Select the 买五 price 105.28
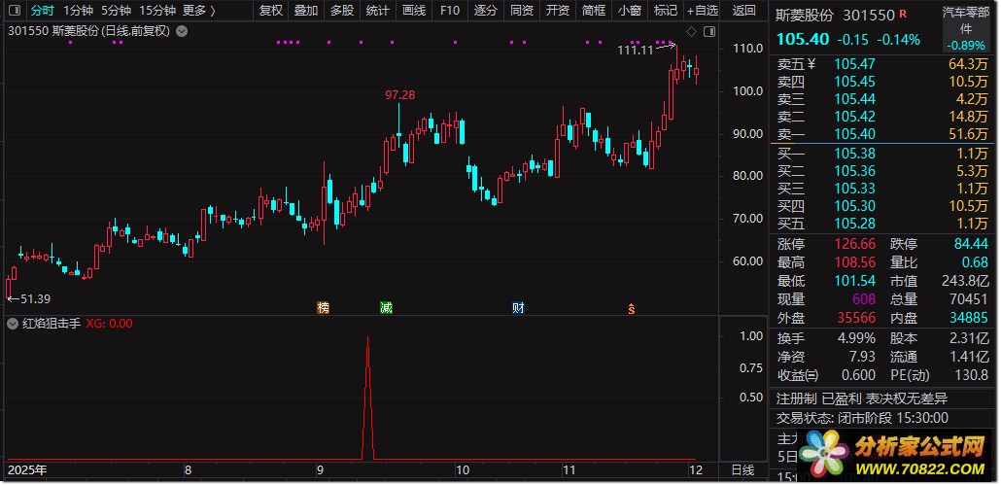Image resolution: width=1001 pixels, height=485 pixels. tap(855, 224)
